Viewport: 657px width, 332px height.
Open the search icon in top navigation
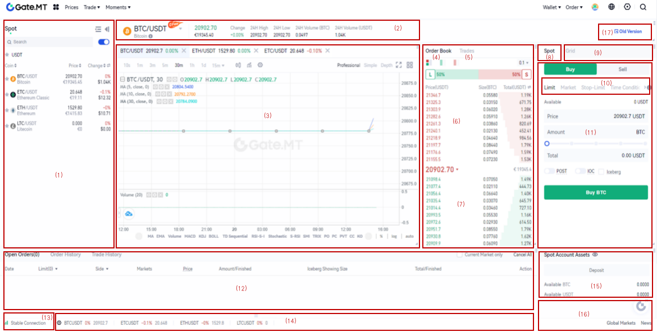pyautogui.click(x=643, y=7)
